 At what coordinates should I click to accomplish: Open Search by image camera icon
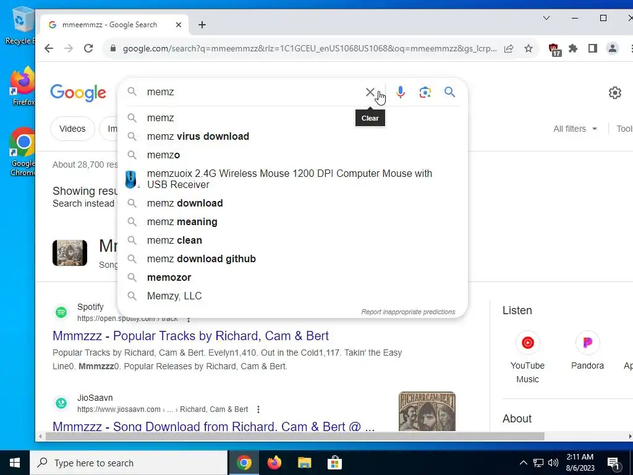[x=425, y=92]
